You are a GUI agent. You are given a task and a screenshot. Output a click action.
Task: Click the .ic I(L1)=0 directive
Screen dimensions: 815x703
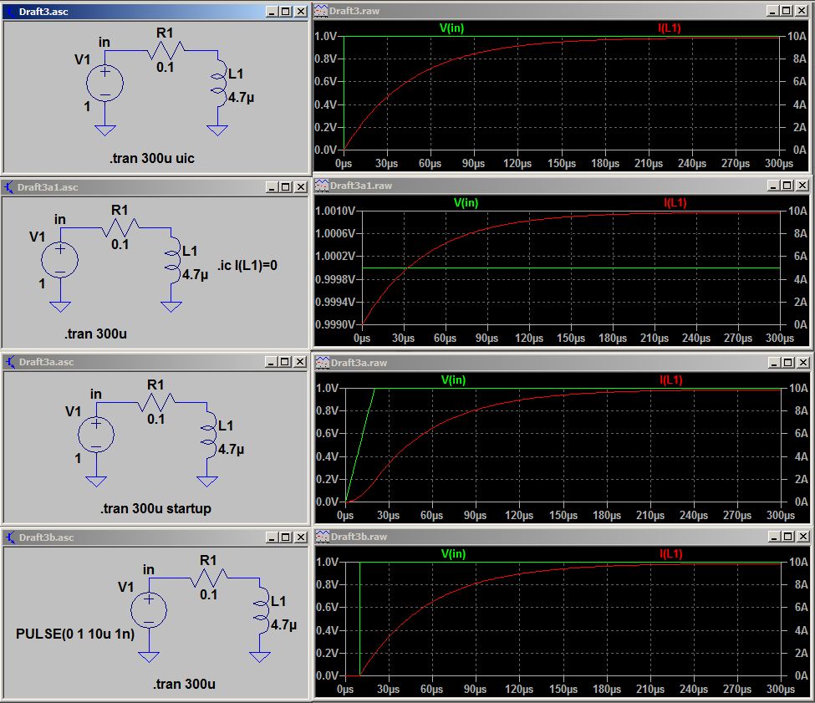247,266
